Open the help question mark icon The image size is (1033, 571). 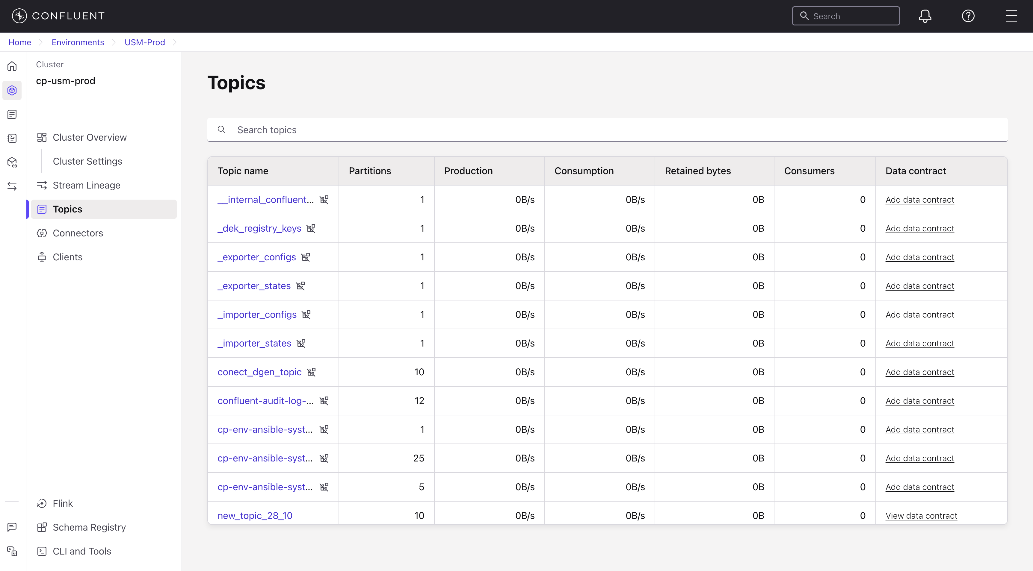click(968, 16)
